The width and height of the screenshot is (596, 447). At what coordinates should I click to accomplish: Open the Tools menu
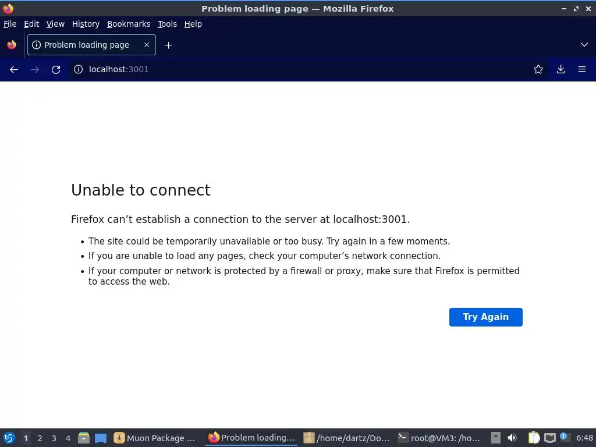167,24
